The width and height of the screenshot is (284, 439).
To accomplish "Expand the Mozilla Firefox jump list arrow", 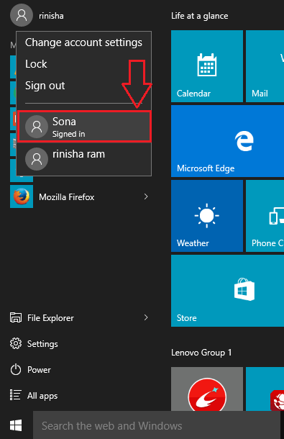I will click(146, 196).
